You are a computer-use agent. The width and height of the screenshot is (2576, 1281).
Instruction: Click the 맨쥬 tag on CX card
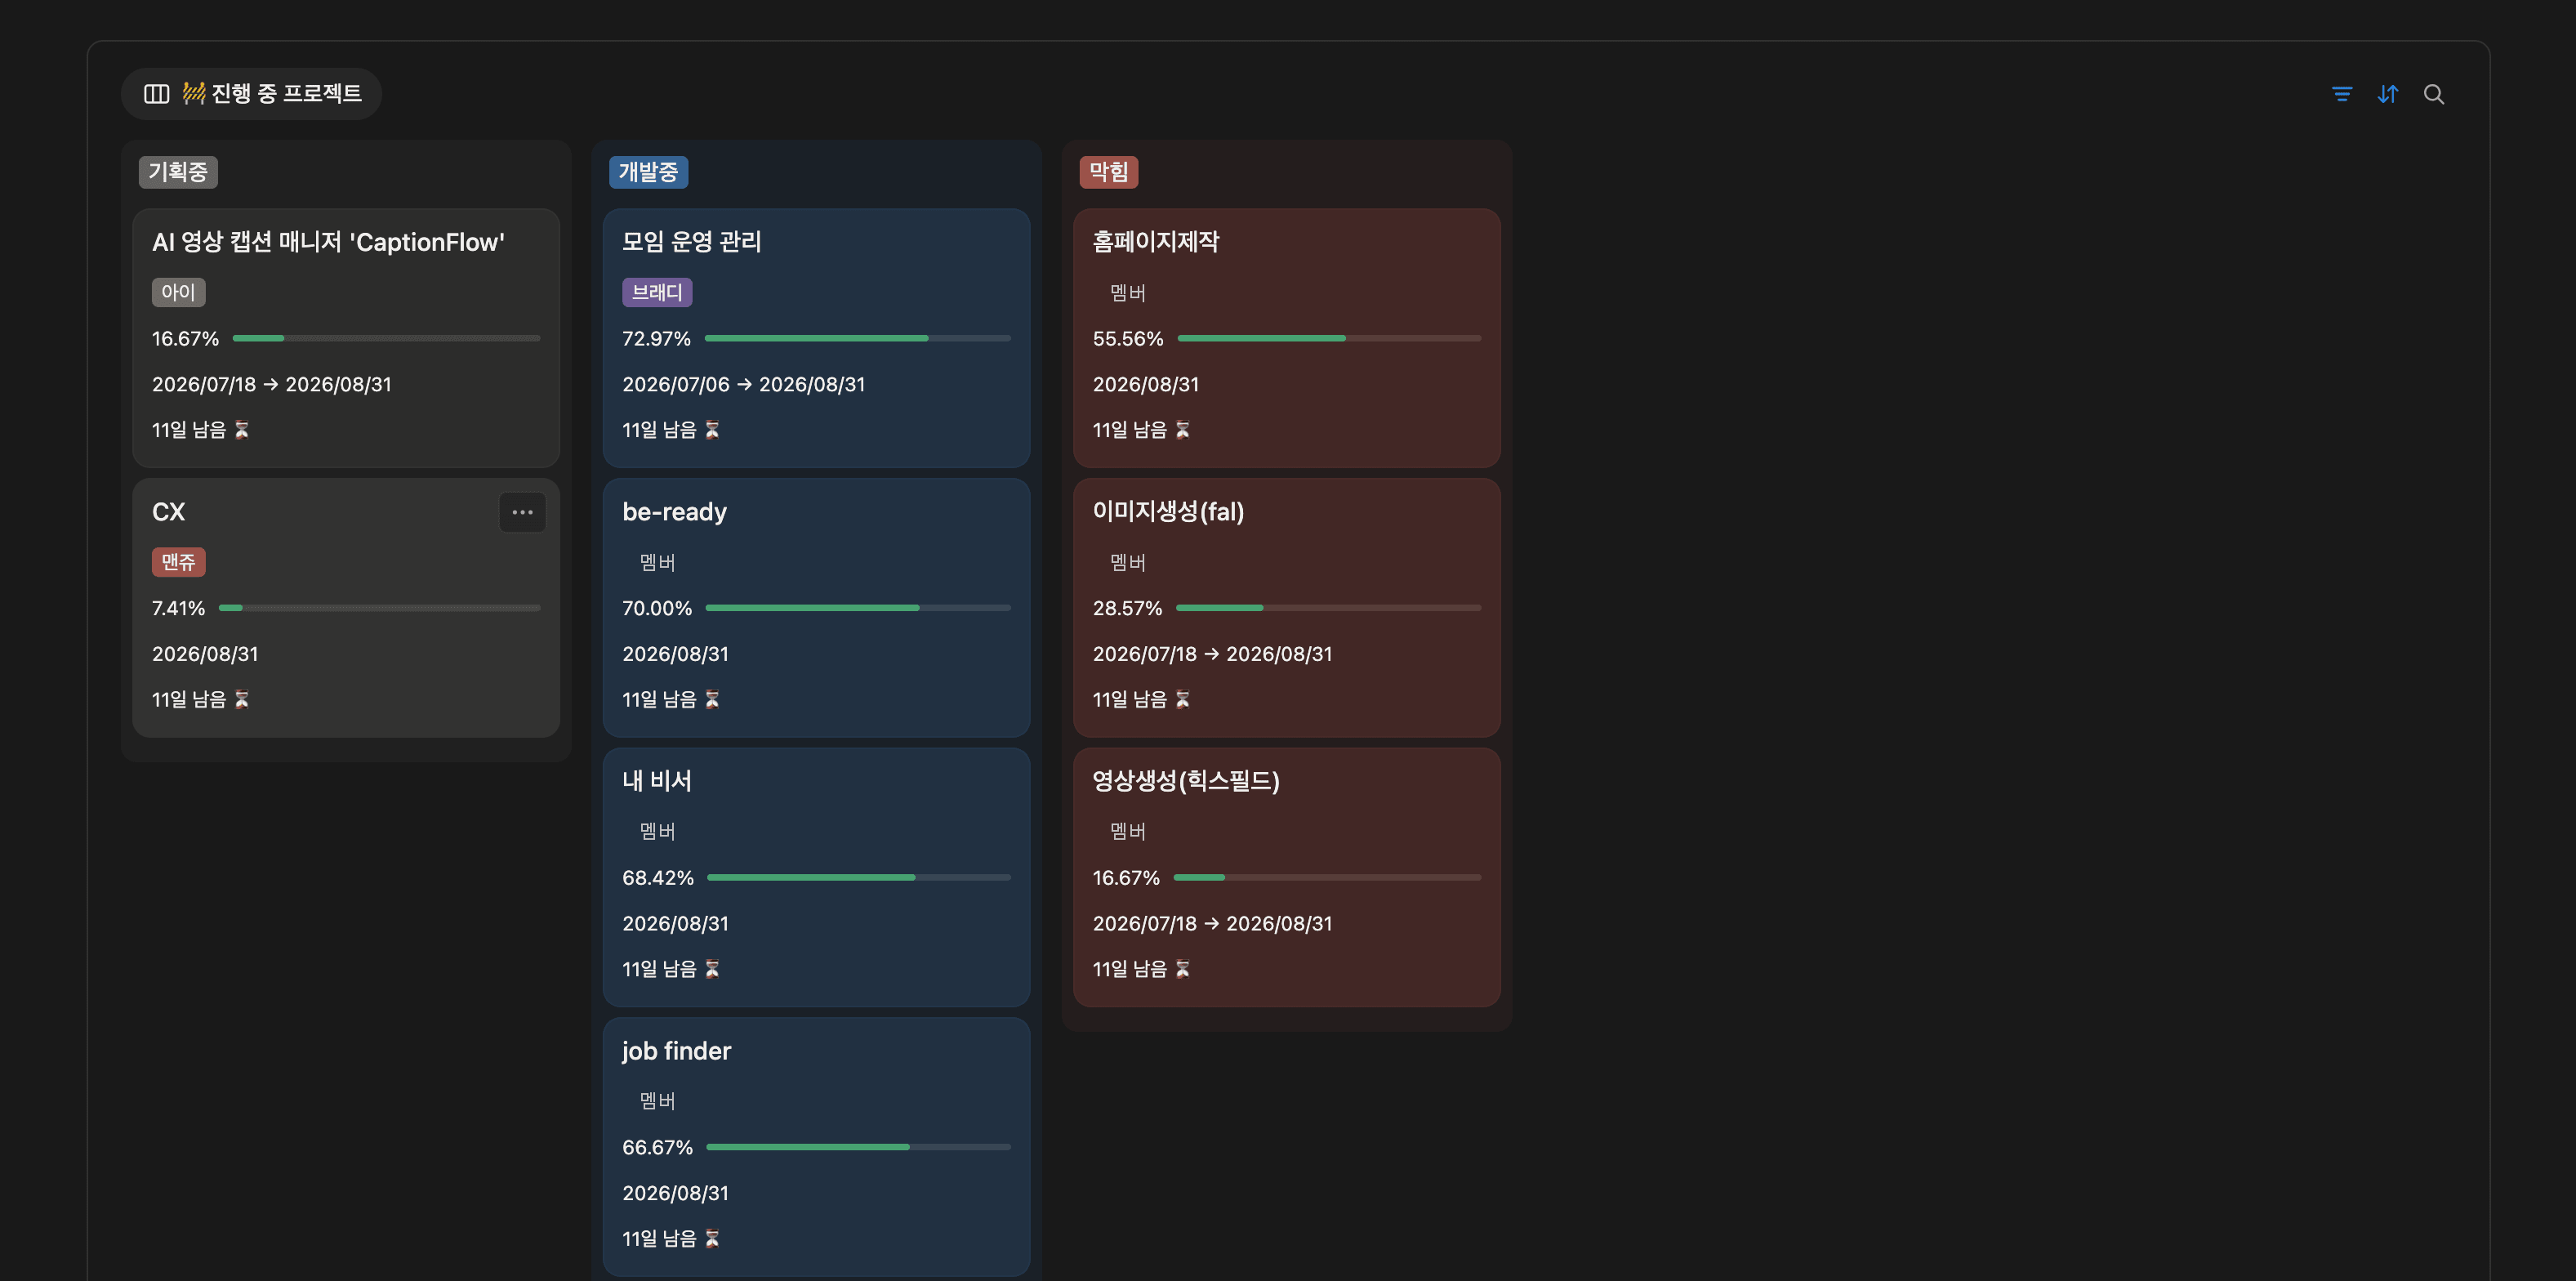(x=178, y=562)
